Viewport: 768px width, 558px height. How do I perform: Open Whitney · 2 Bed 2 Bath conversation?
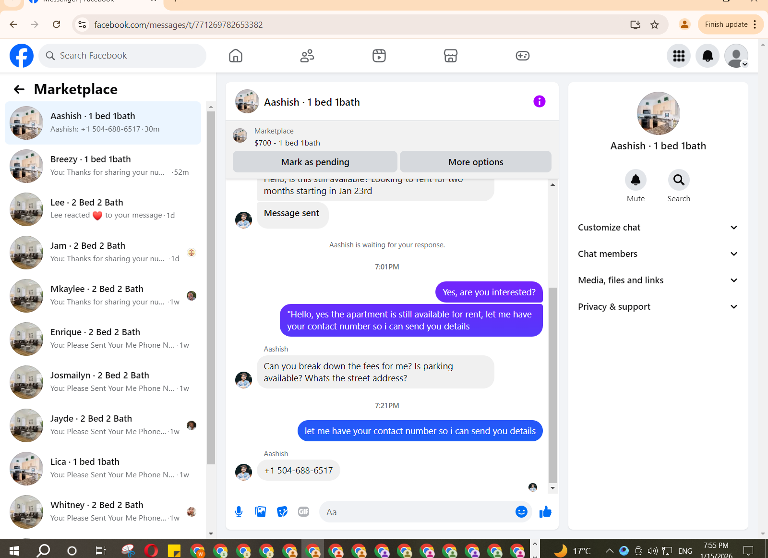click(103, 512)
